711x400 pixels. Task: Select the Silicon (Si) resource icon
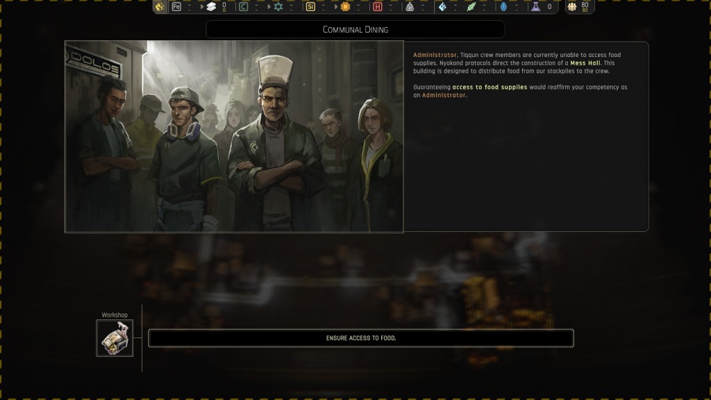point(310,7)
